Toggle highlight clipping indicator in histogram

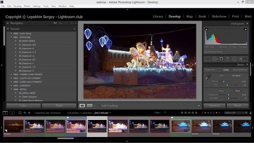246,29
